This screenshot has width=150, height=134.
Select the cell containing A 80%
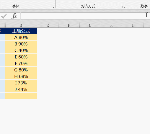click(x=21, y=37)
